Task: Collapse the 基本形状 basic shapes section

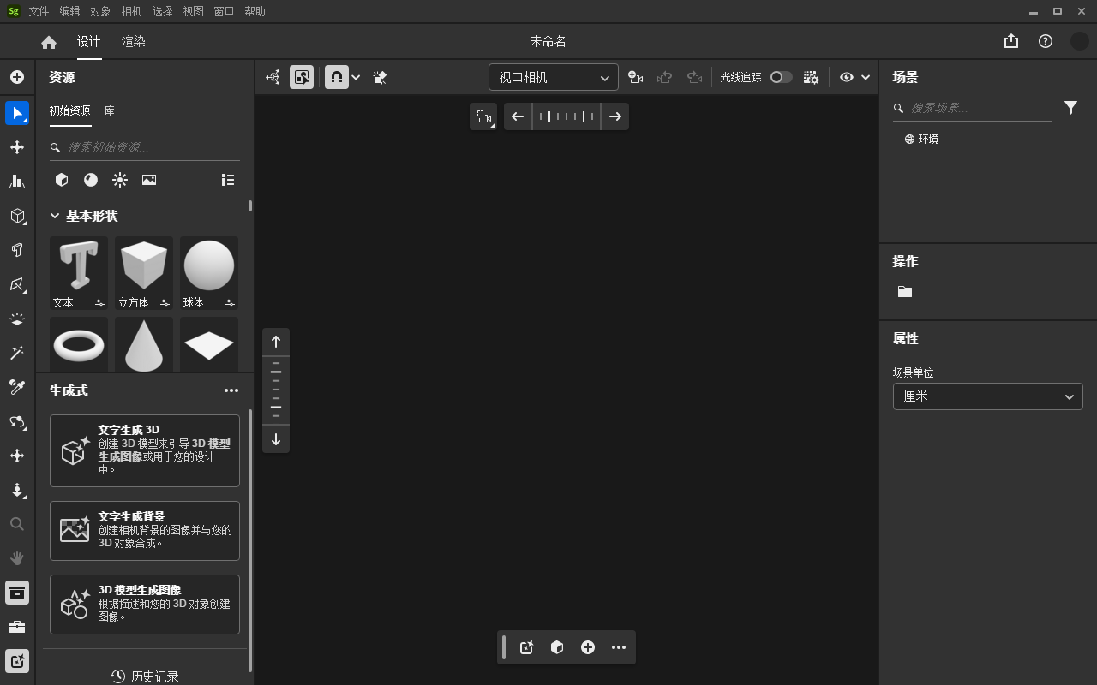Action: click(x=55, y=216)
